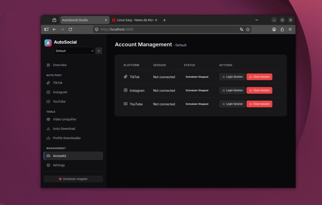The image size is (322, 205).
Task: Open a new browser tab
Action: (x=164, y=20)
